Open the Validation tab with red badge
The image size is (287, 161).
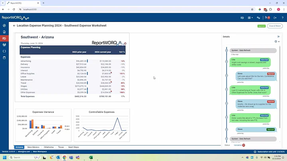(x=239, y=145)
